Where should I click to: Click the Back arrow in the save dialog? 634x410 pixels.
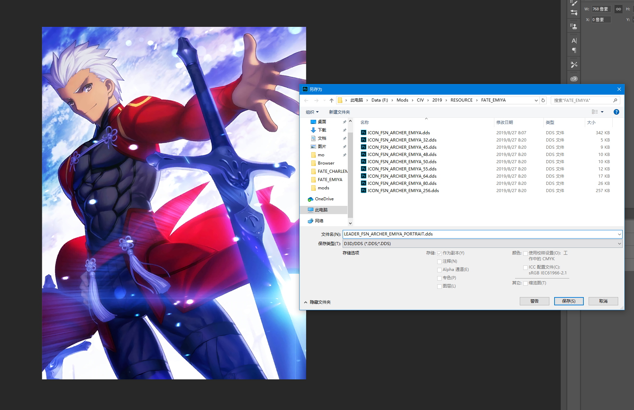pyautogui.click(x=307, y=101)
